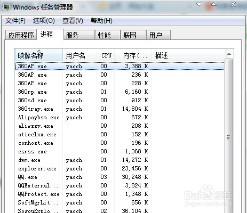Click memory value 6,160 K
Viewport: 247px width, 213px height.
pos(137,92)
